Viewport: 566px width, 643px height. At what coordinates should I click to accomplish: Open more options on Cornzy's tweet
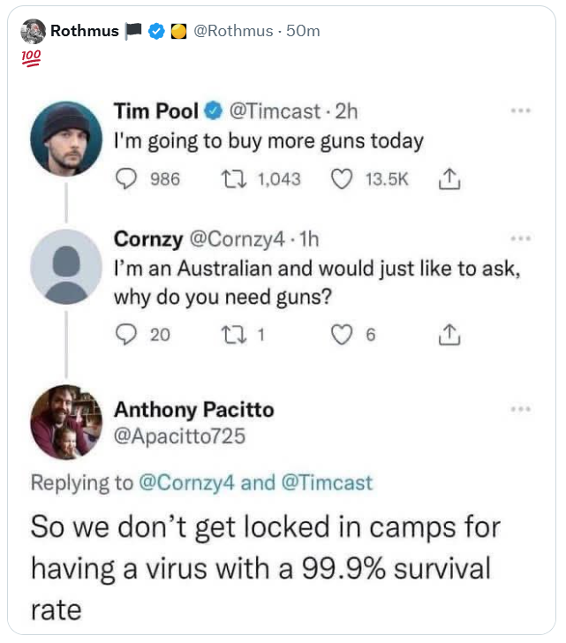(x=521, y=238)
